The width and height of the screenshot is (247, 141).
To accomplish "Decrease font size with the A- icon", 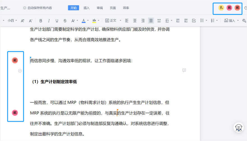I will coord(31,21).
